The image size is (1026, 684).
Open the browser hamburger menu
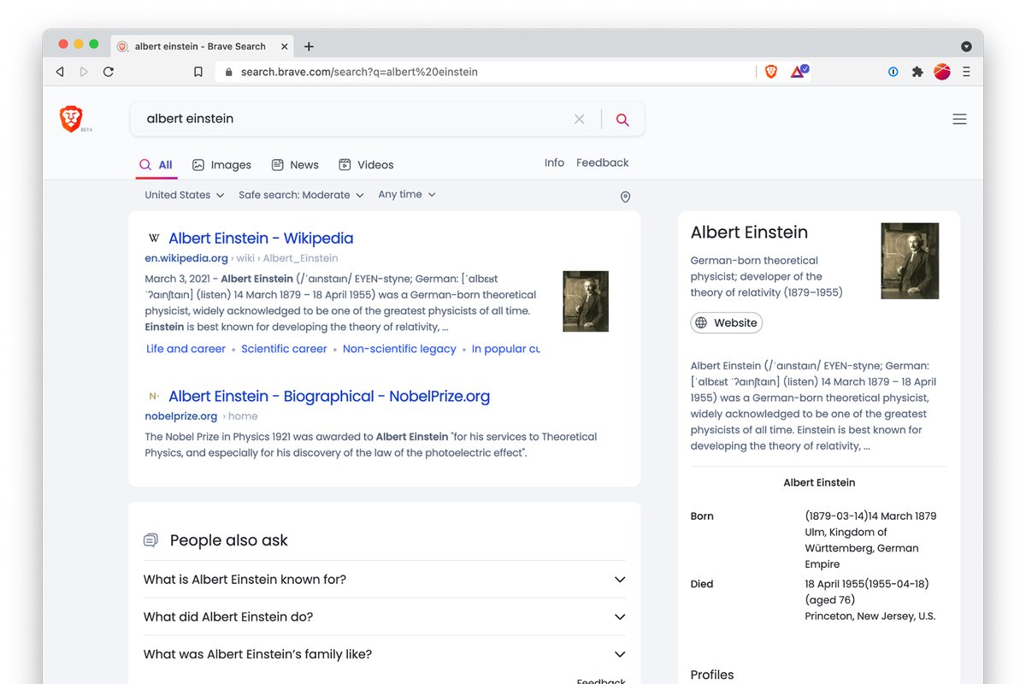pos(967,72)
